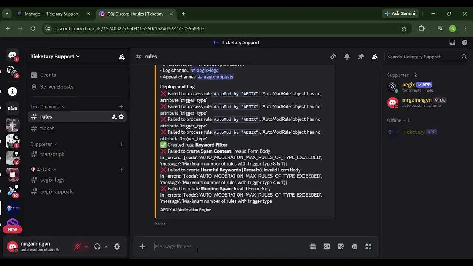473x266 pixels.
Task: Open headphone output options arrow
Action: [106, 247]
